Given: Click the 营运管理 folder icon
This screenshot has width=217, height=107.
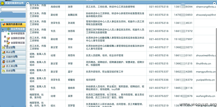Looking at the screenshot, I should click(x=4, y=48).
